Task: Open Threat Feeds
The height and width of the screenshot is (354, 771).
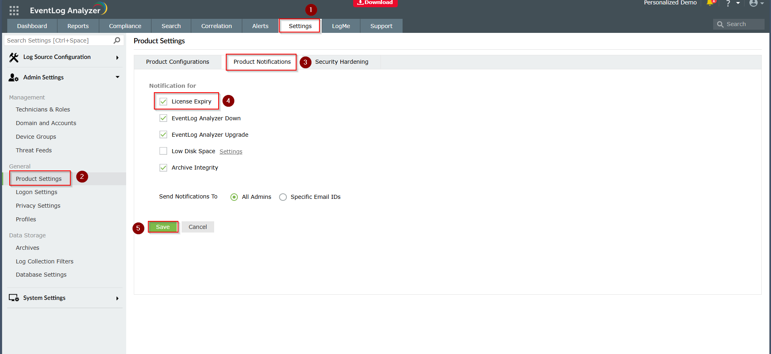Action: (34, 150)
